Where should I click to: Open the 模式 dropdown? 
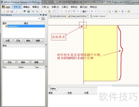click(85, 11)
